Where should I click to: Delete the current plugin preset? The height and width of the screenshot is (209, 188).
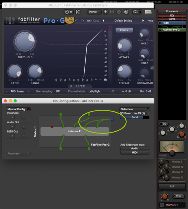click(x=119, y=12)
